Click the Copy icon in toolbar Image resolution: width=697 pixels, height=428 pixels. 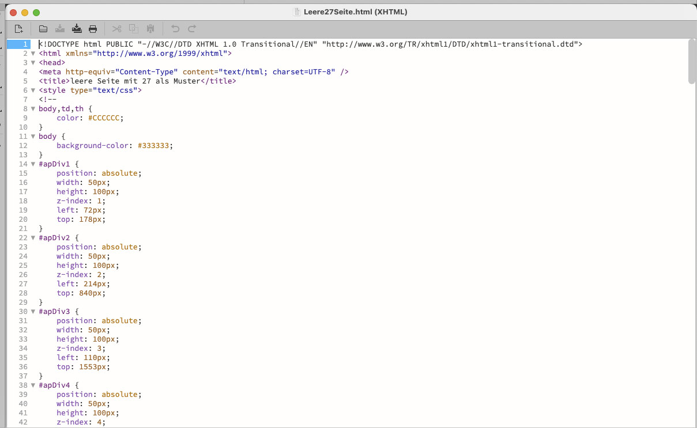(x=134, y=29)
